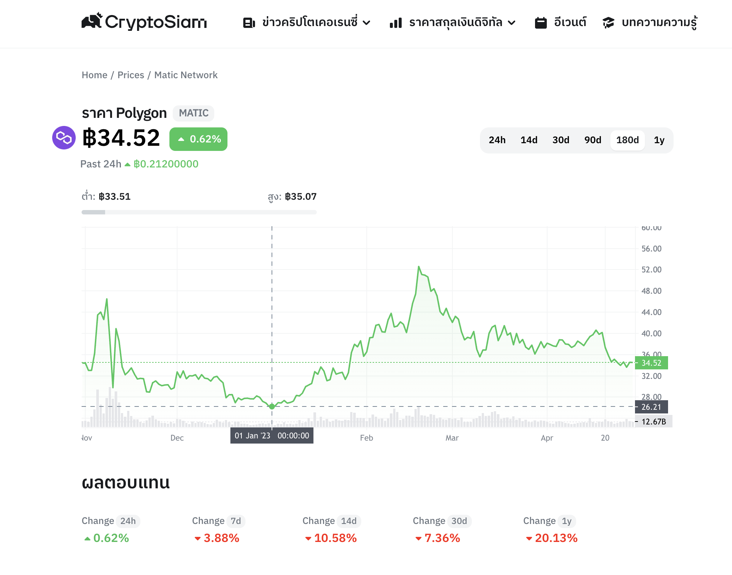732x575 pixels.
Task: Click the 12.67B volume axis label
Action: pos(654,422)
